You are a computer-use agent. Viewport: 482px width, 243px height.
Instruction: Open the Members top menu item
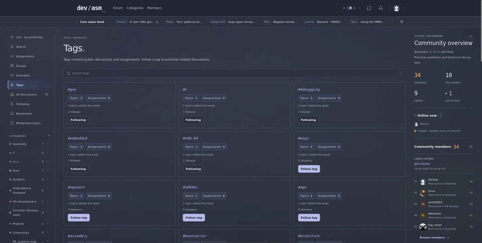click(154, 8)
